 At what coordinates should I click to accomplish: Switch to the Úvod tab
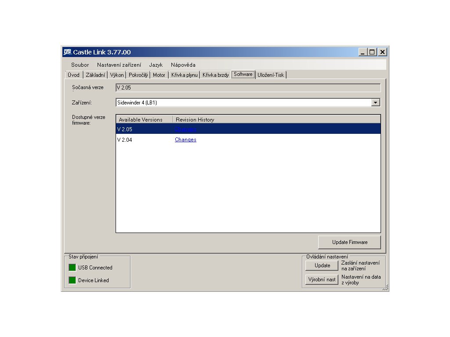[x=74, y=75]
